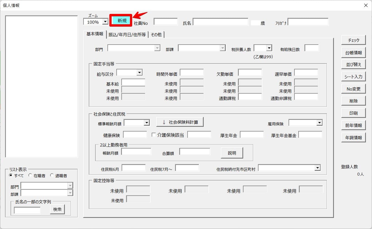Click the 台帳情報 button
The width and height of the screenshot is (372, 229).
coord(354,52)
